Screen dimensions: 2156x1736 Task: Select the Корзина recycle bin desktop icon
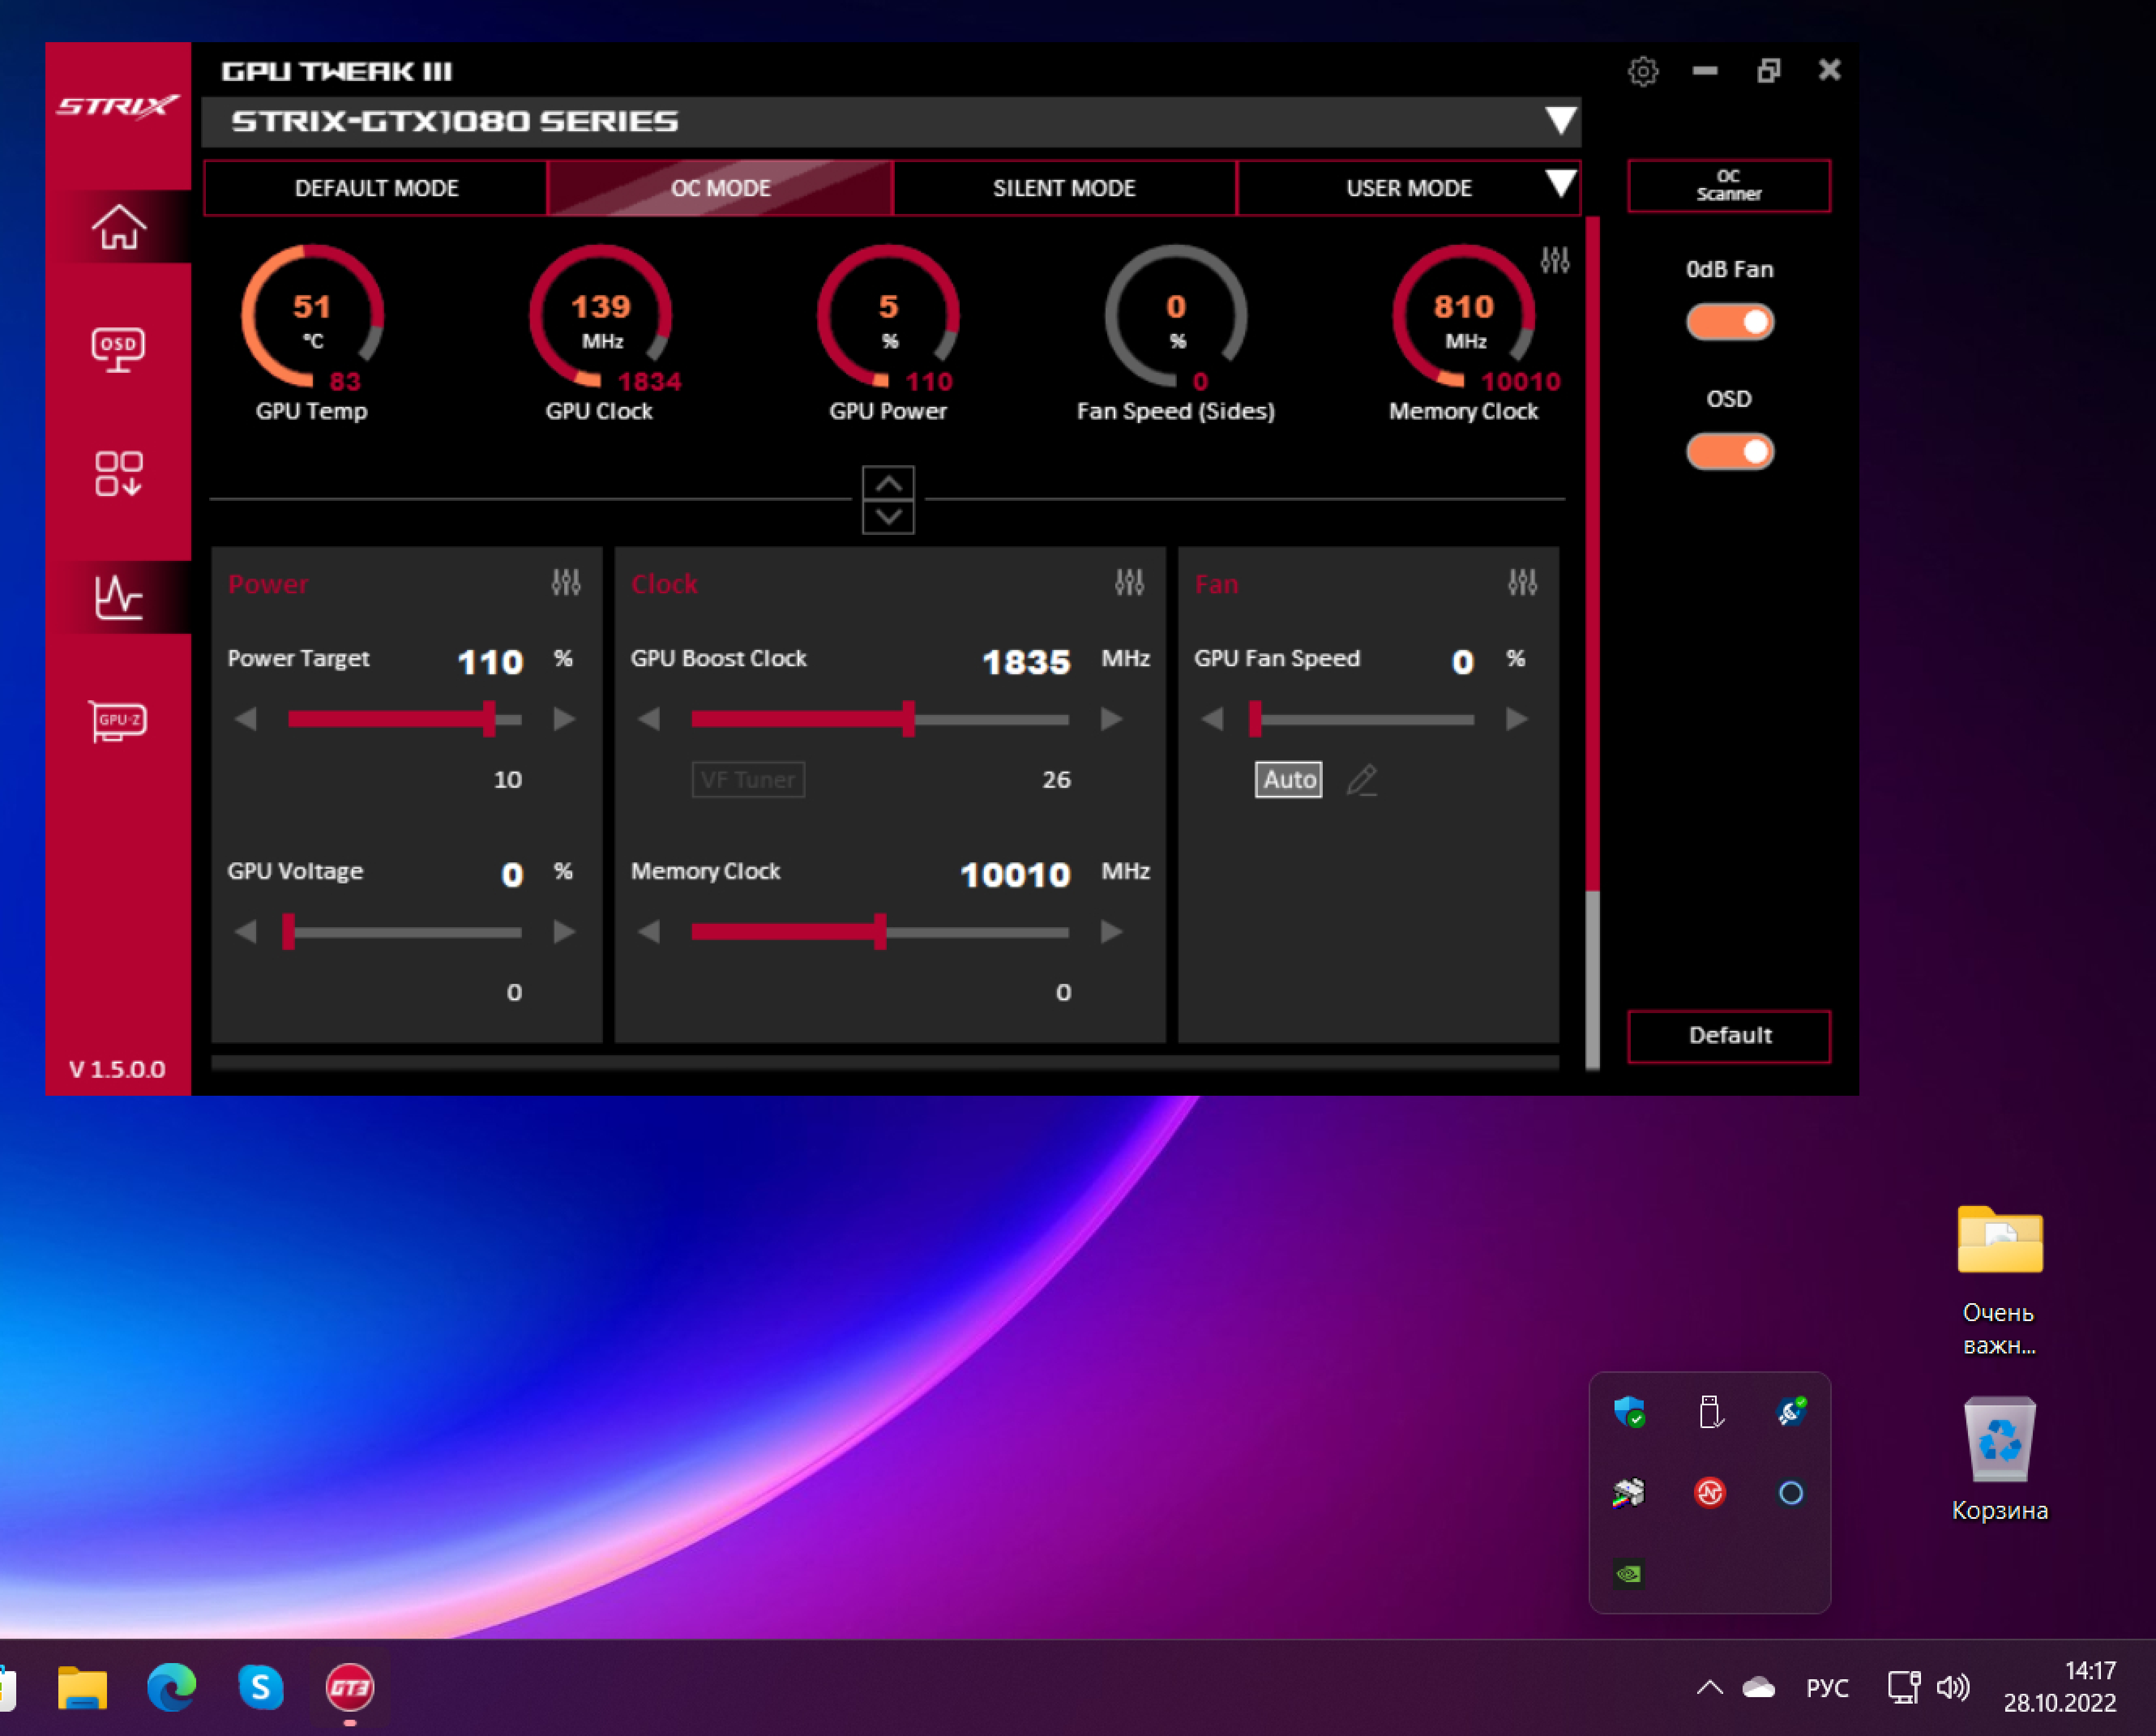(2000, 1460)
